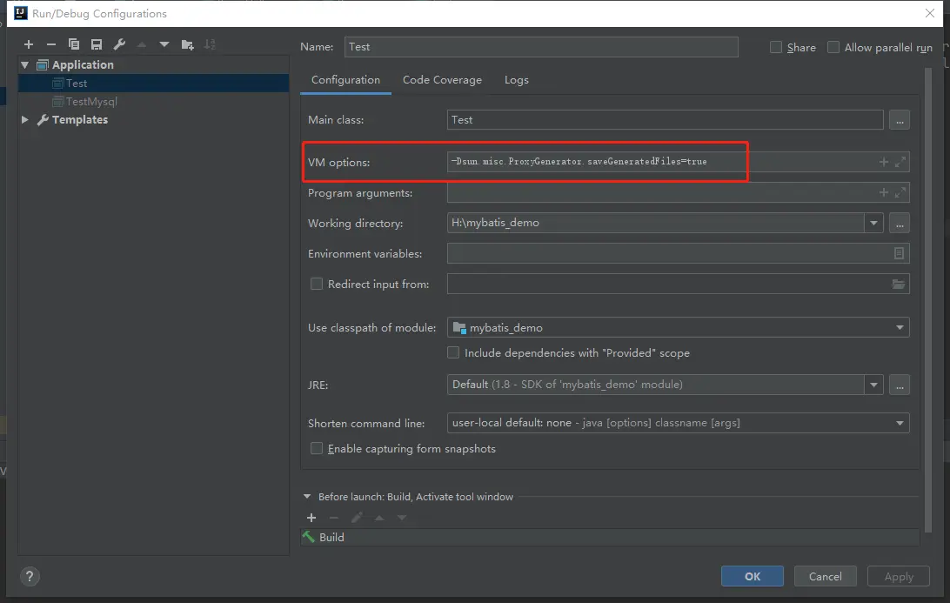Click into the Program arguments field
This screenshot has width=950, height=603.
tap(661, 193)
